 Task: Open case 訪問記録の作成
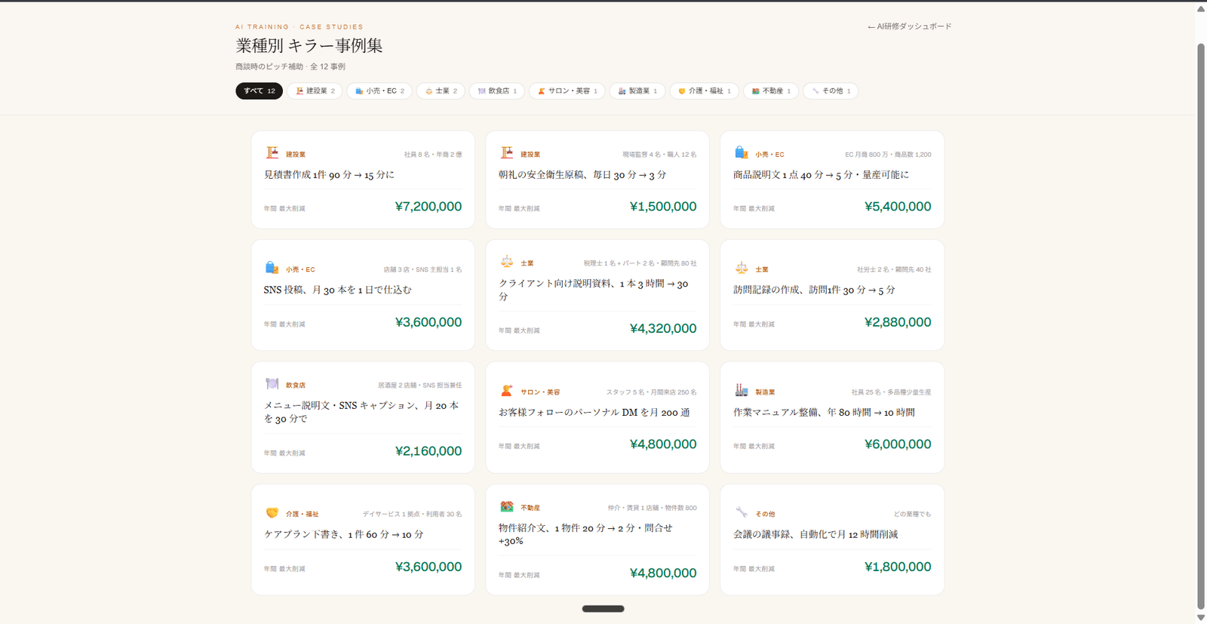pos(832,295)
